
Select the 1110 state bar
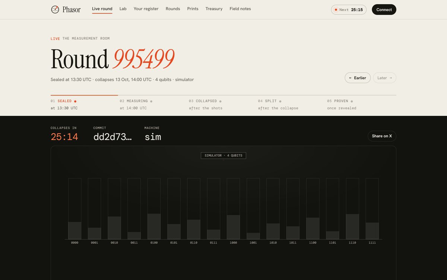click(352, 209)
